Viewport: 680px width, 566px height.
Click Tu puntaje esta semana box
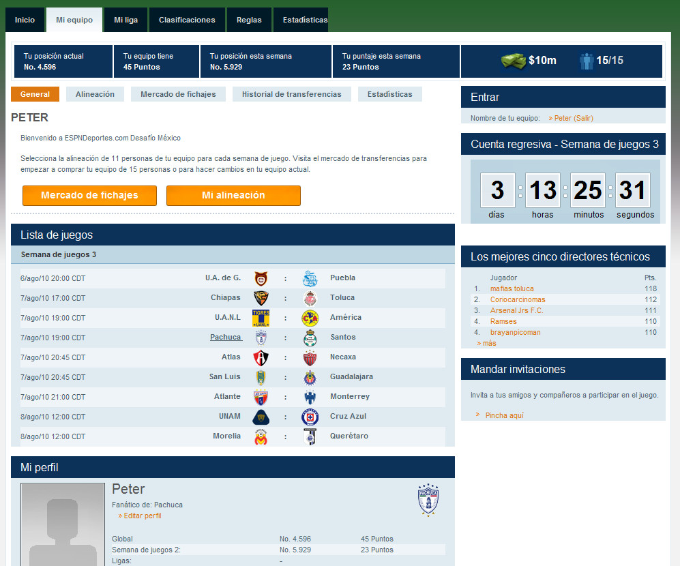[396, 61]
